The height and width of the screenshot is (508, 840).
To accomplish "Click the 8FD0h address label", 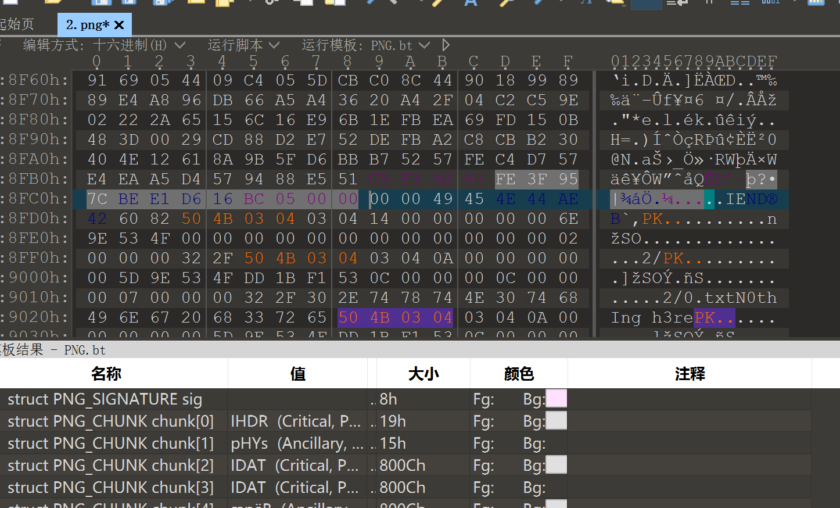I will coord(38,219).
